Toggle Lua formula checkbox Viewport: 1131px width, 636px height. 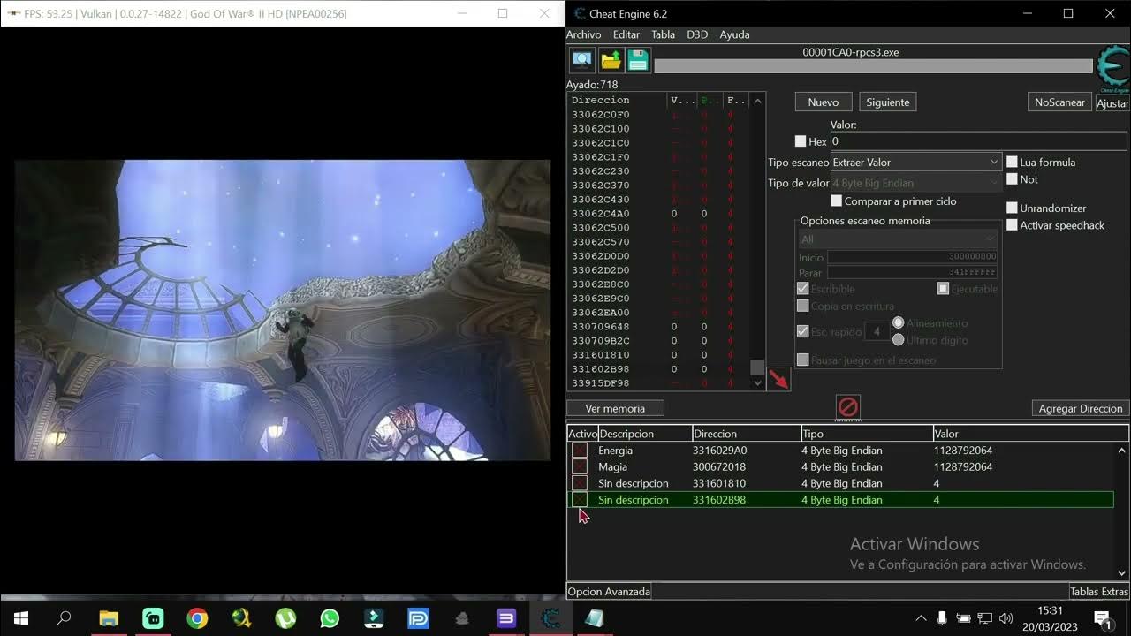pos(1013,163)
